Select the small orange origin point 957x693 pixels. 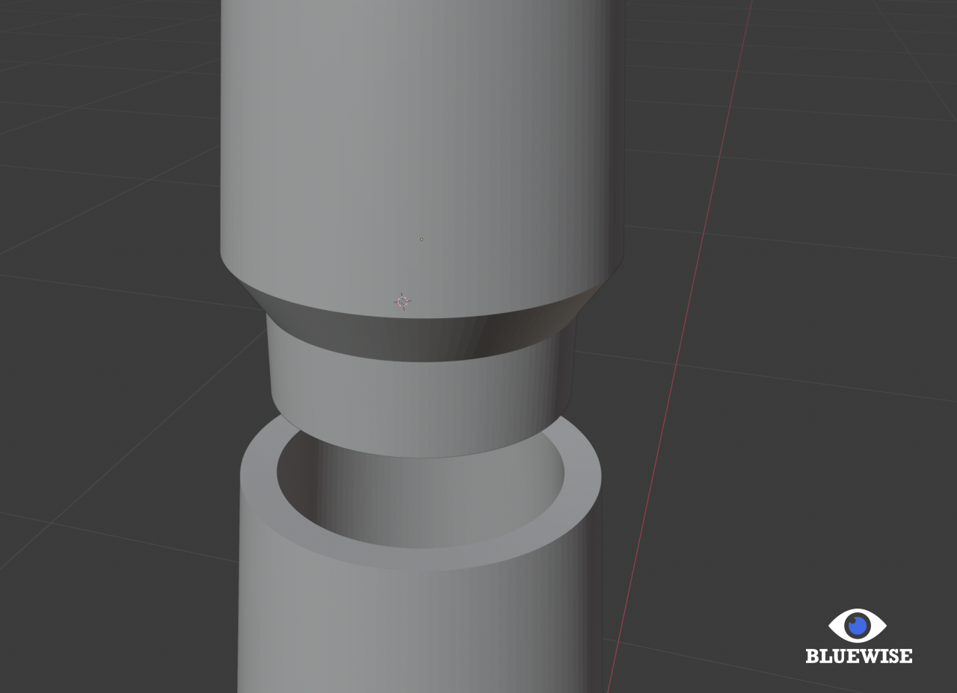coord(422,240)
